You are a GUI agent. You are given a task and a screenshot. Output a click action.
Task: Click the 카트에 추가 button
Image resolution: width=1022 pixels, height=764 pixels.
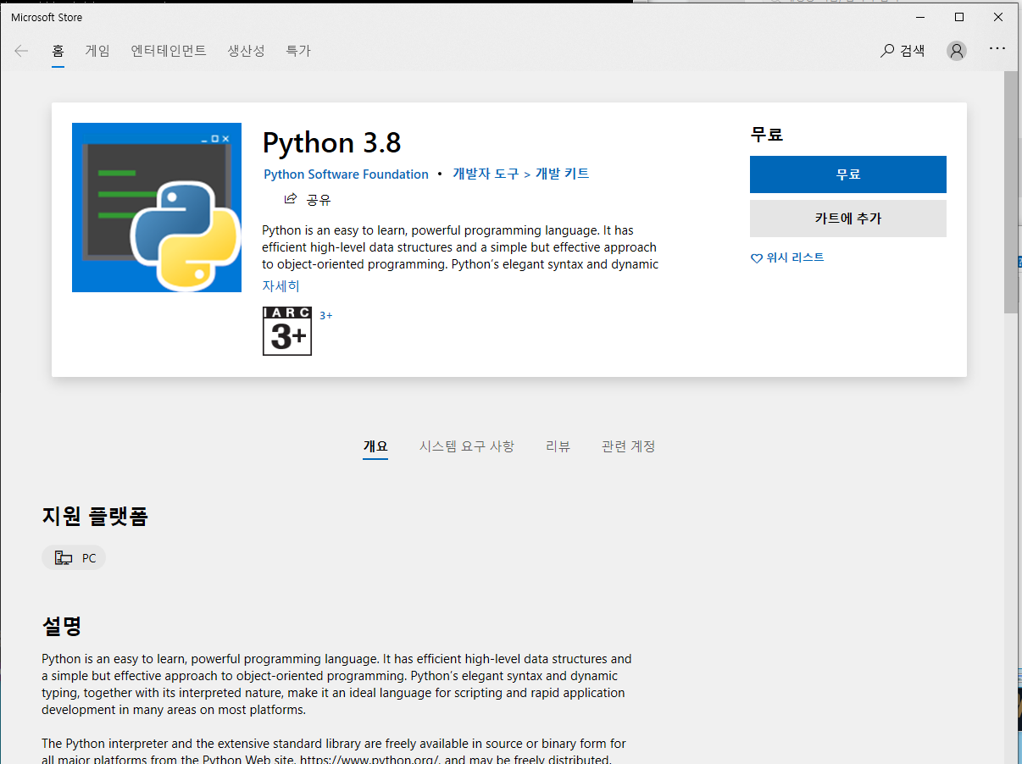[847, 219]
